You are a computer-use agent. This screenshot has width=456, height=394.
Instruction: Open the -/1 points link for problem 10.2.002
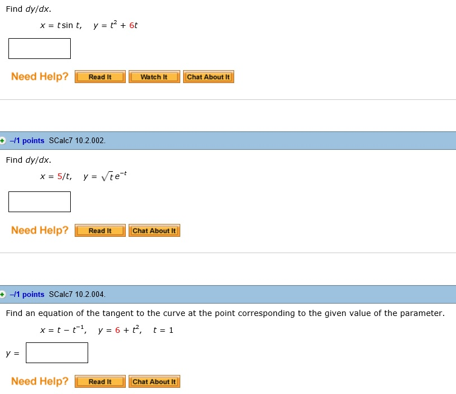pos(26,141)
